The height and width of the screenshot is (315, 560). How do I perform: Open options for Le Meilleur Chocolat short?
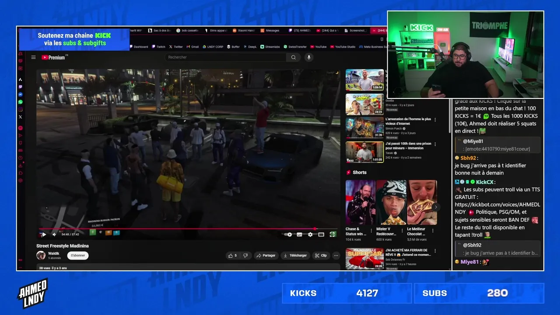(434, 230)
